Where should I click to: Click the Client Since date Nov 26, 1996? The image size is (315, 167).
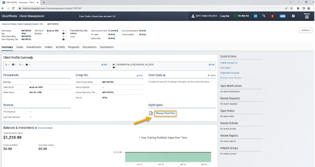pos(36,92)
